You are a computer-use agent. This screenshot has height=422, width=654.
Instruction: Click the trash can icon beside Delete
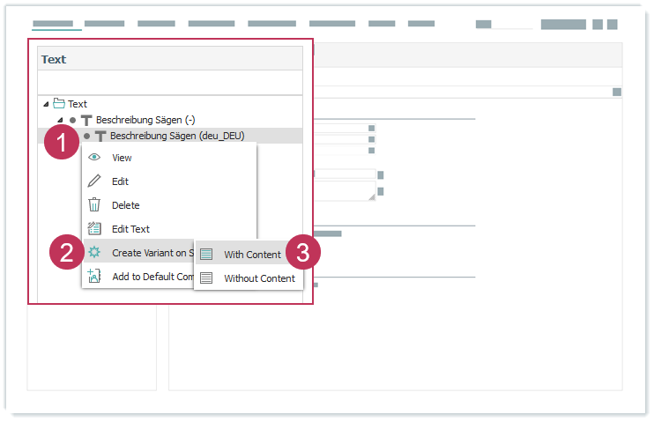tap(94, 205)
